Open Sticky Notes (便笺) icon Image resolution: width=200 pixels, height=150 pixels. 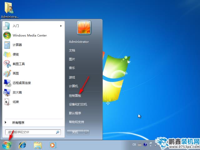pos(7,54)
